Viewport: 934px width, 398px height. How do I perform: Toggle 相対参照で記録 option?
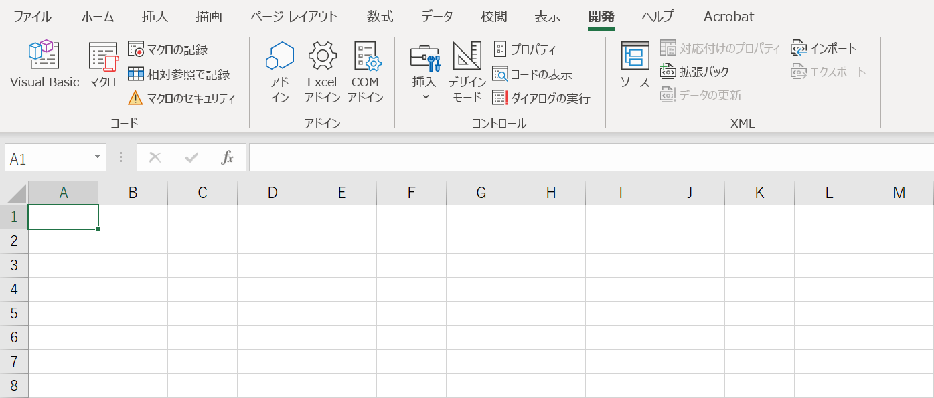click(179, 74)
